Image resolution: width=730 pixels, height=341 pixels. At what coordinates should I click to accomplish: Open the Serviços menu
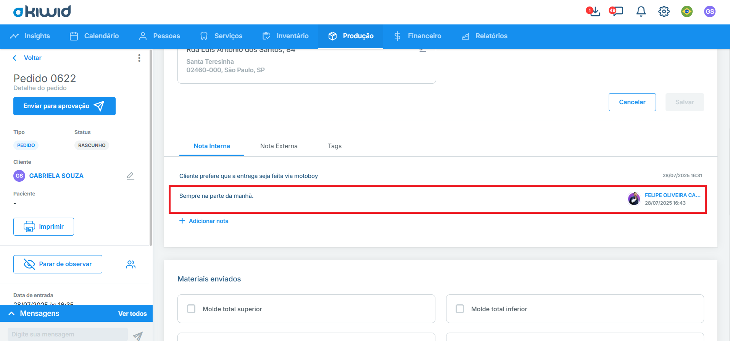click(x=221, y=36)
